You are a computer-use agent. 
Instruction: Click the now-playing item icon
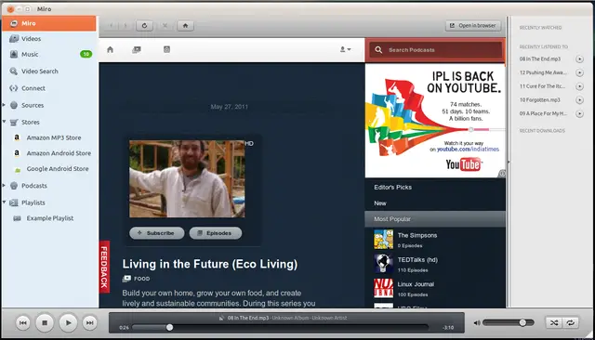(x=221, y=318)
